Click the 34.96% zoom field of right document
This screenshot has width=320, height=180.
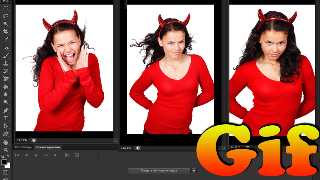coord(236,147)
